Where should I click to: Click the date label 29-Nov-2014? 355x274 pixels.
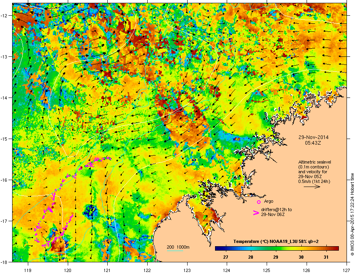313,137
